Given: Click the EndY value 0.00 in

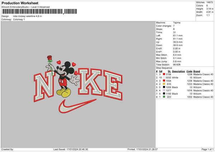Looking at the screenshot, I should point(177,52).
